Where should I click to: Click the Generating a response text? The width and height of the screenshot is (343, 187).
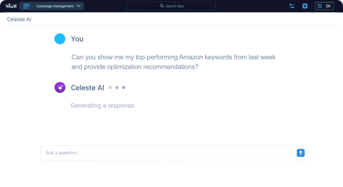point(103,105)
